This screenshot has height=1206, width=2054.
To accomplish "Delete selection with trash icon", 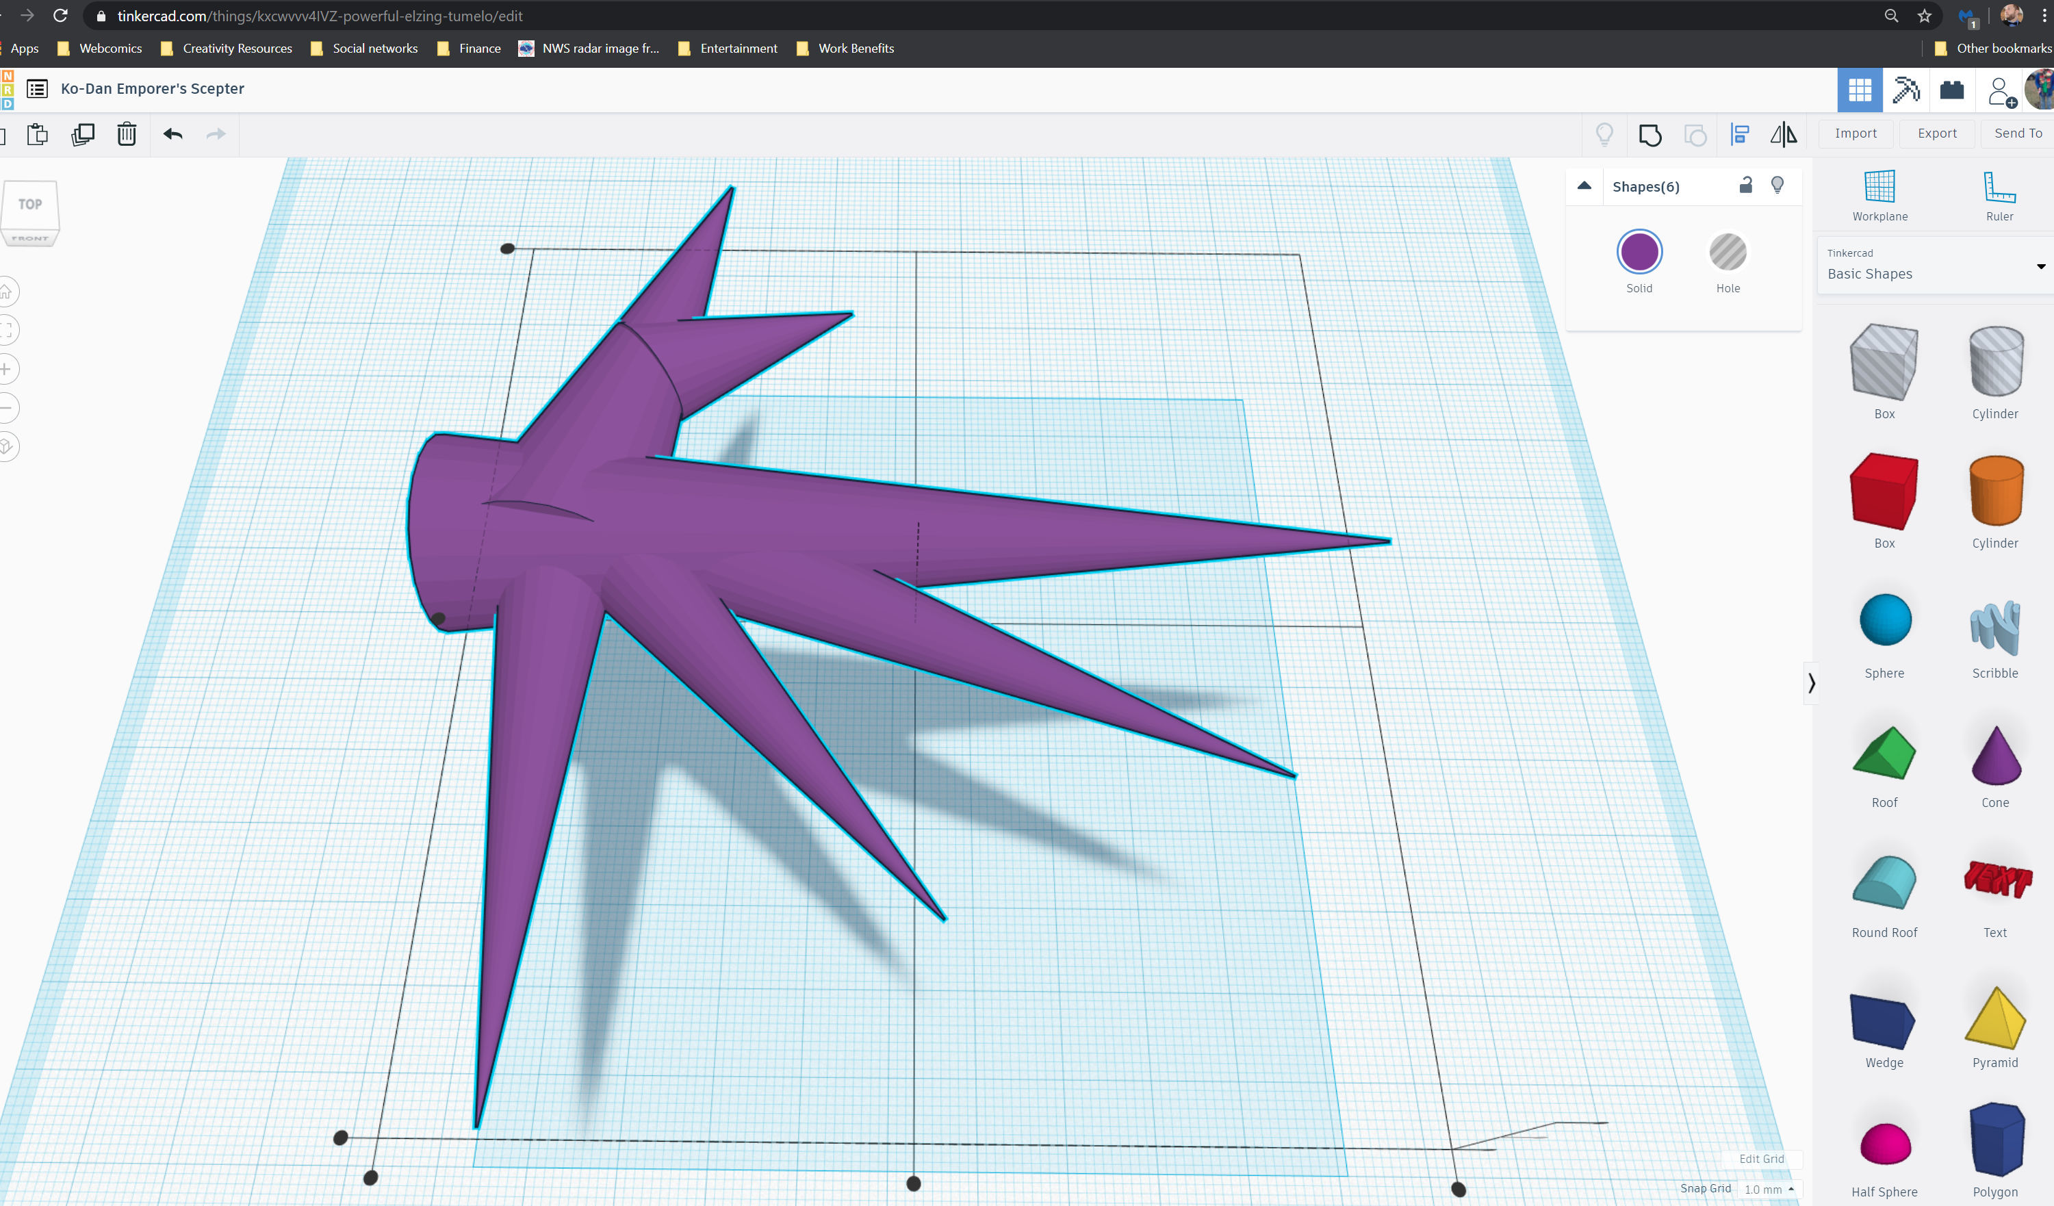I will click(x=127, y=133).
